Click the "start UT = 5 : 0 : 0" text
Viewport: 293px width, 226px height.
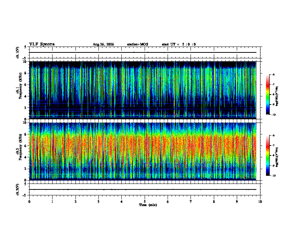(x=179, y=44)
